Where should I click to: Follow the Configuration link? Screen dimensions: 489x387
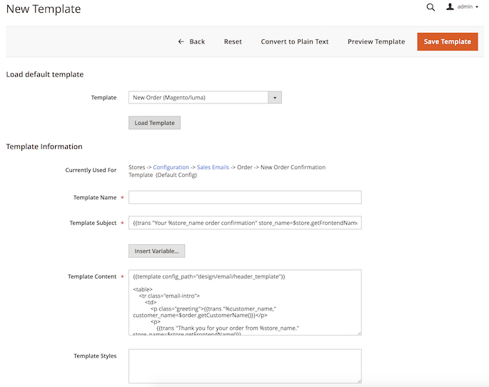171,167
